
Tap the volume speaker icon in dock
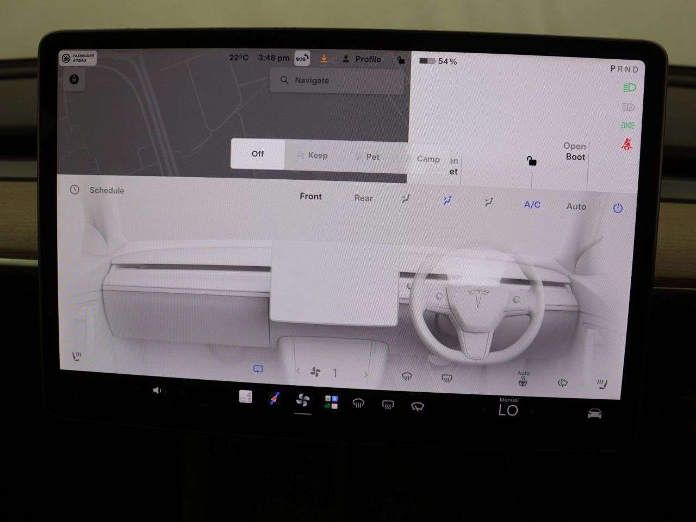[157, 390]
